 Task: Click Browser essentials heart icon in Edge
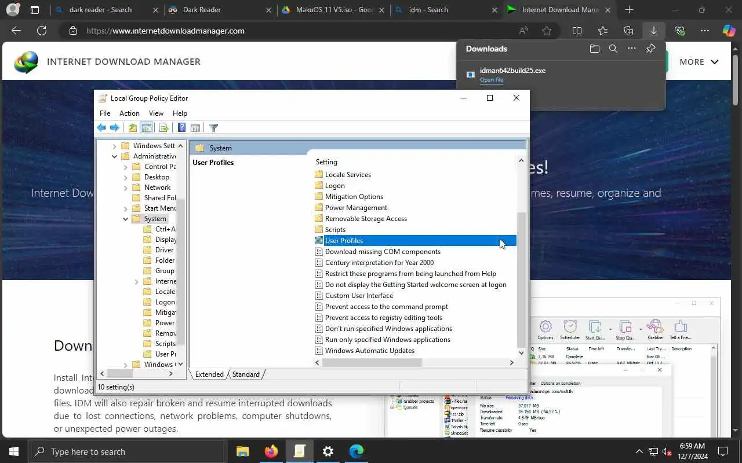[x=679, y=31]
